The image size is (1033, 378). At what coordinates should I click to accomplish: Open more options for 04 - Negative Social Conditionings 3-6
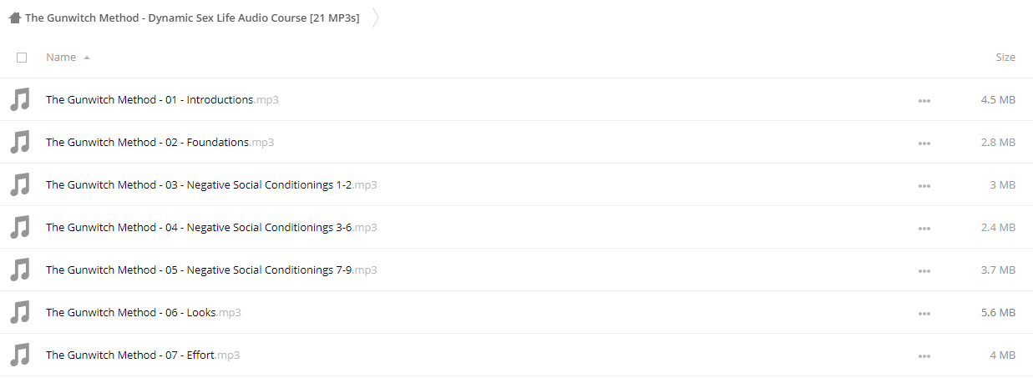924,228
